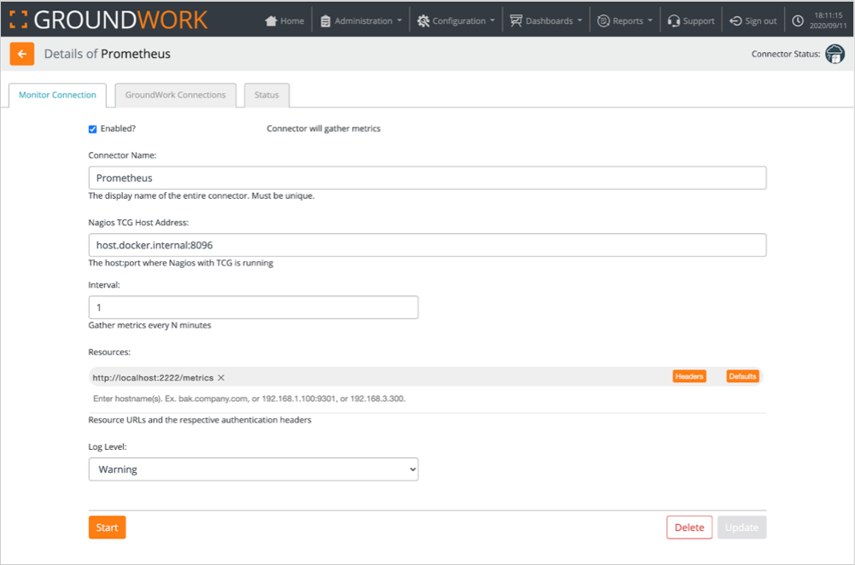855x565 pixels.
Task: Click the orange Start button
Action: tap(107, 527)
